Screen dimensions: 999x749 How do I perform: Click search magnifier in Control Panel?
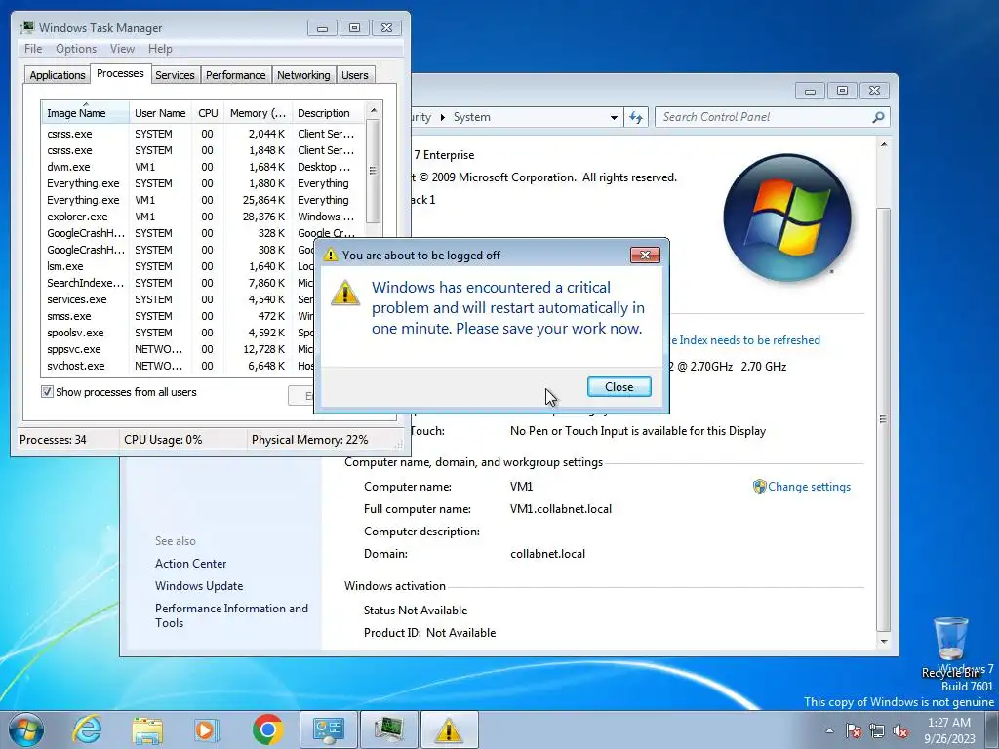click(878, 117)
